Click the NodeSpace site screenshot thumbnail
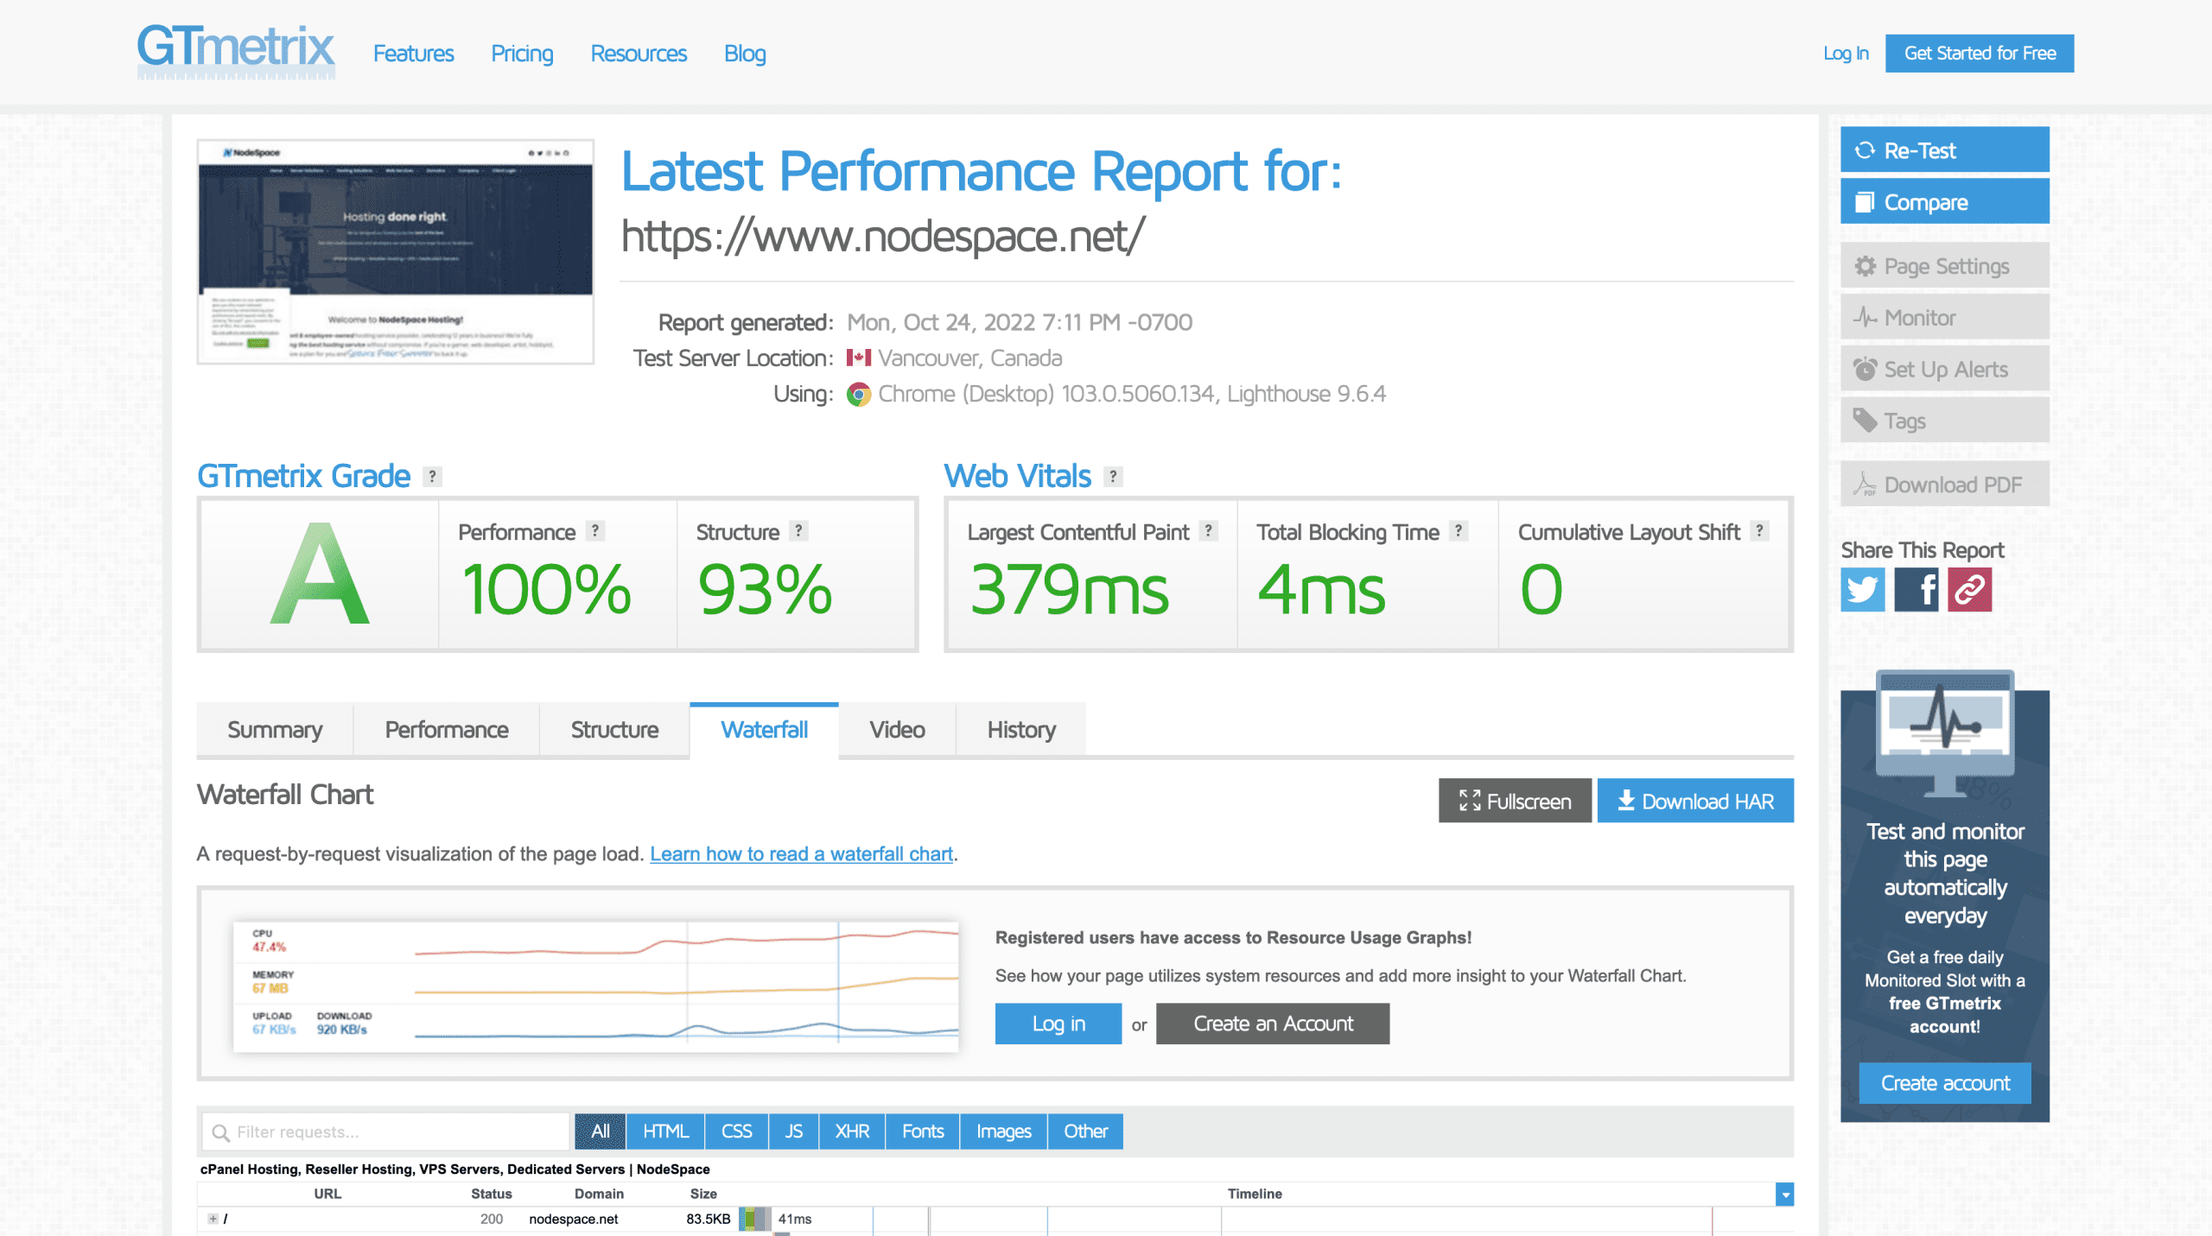 pos(396,252)
